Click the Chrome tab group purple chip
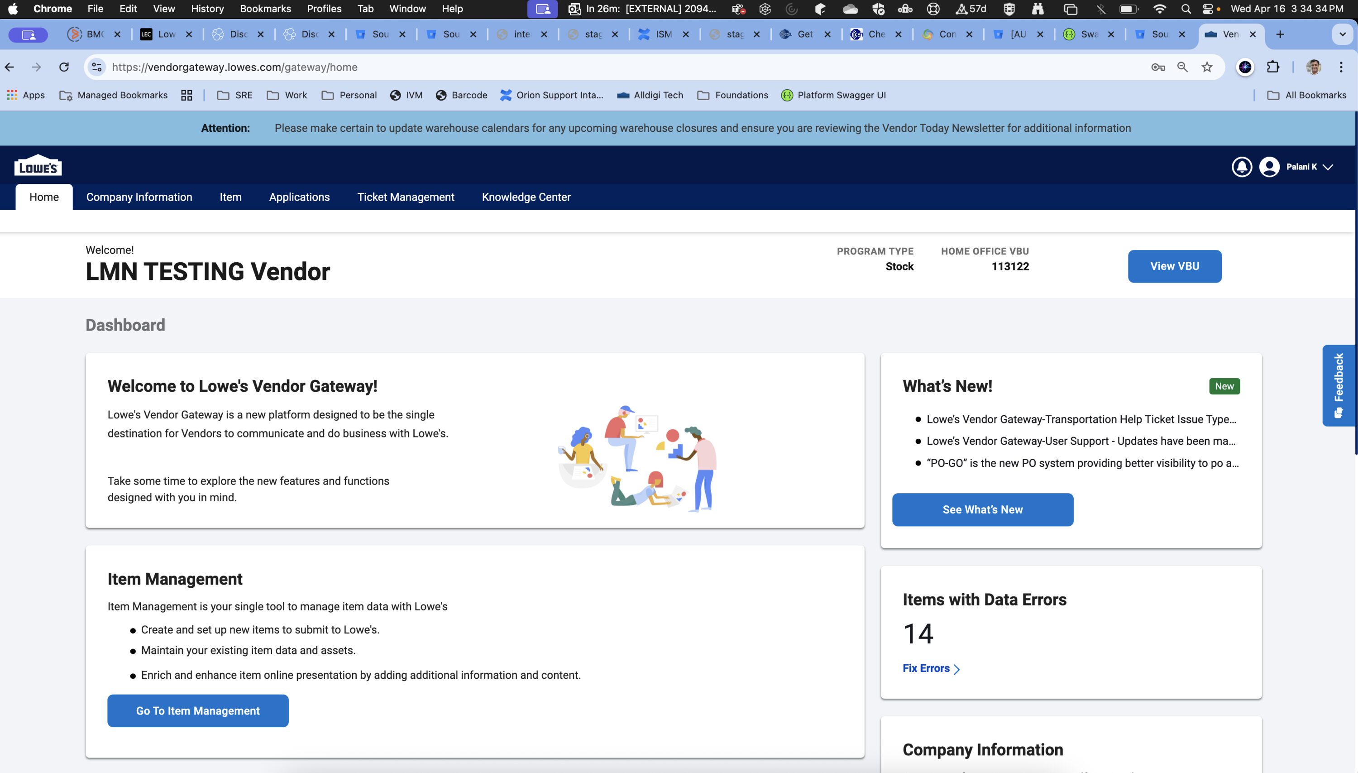Viewport: 1358px width, 773px height. (x=29, y=35)
